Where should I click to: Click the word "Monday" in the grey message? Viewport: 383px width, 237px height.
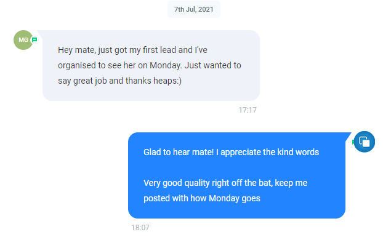pyautogui.click(x=166, y=65)
